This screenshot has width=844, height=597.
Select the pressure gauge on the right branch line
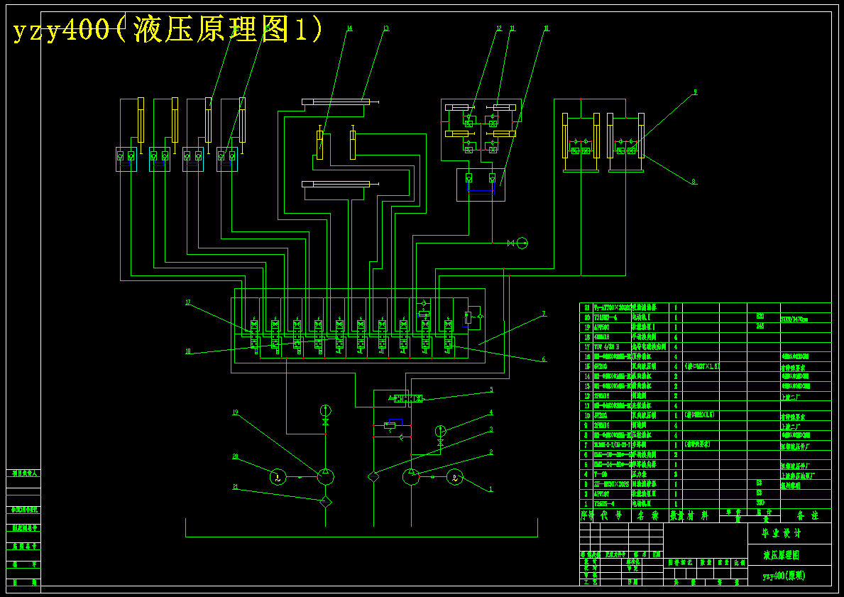coord(522,243)
